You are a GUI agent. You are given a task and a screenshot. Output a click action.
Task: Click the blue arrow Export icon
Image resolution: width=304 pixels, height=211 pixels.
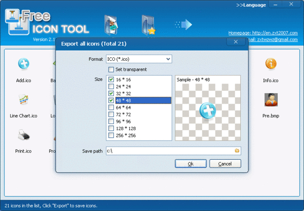(x=183, y=24)
